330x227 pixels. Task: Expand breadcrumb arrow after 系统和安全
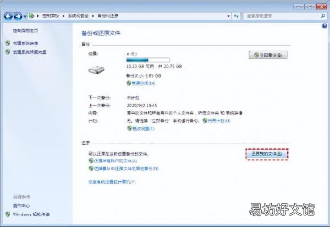[93, 16]
